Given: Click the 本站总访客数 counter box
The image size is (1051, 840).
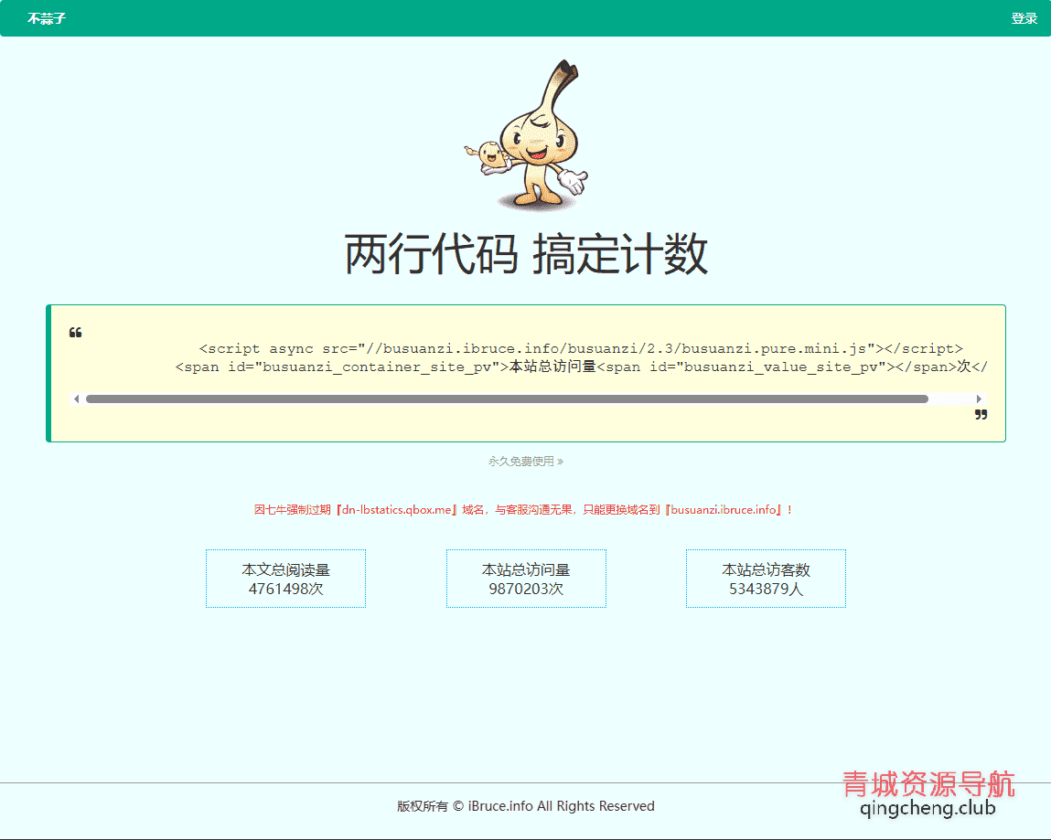Looking at the screenshot, I should tap(766, 578).
